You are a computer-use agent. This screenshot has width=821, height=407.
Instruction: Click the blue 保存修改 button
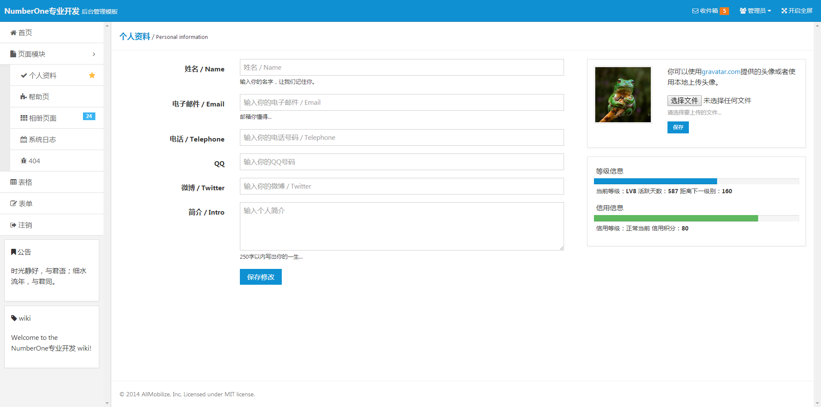coord(260,277)
